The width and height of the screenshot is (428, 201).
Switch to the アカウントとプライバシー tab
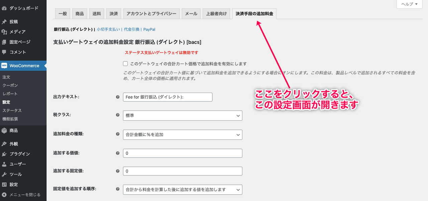[151, 14]
